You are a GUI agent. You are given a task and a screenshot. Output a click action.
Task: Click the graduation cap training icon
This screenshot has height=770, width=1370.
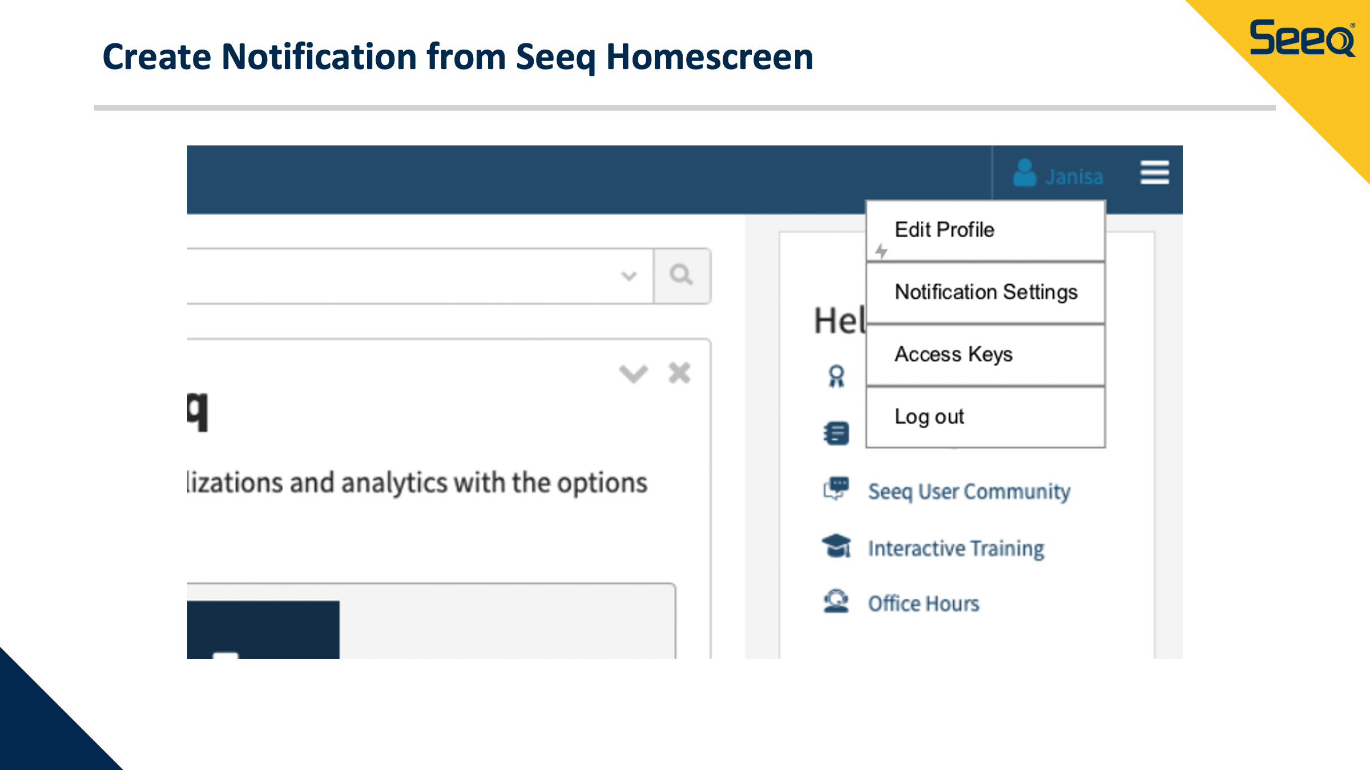click(x=836, y=546)
